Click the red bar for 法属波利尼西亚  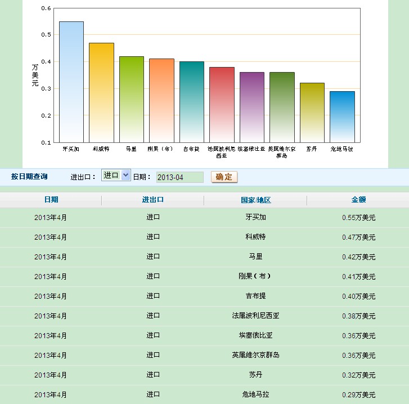[222, 105]
